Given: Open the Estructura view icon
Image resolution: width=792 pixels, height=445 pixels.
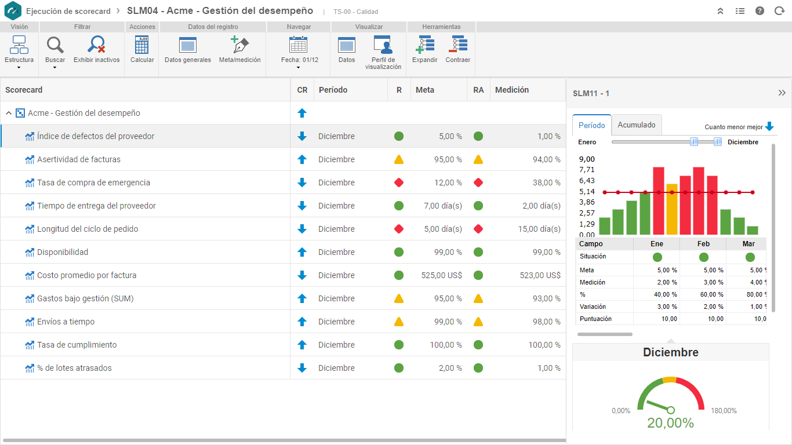Looking at the screenshot, I should [19, 45].
